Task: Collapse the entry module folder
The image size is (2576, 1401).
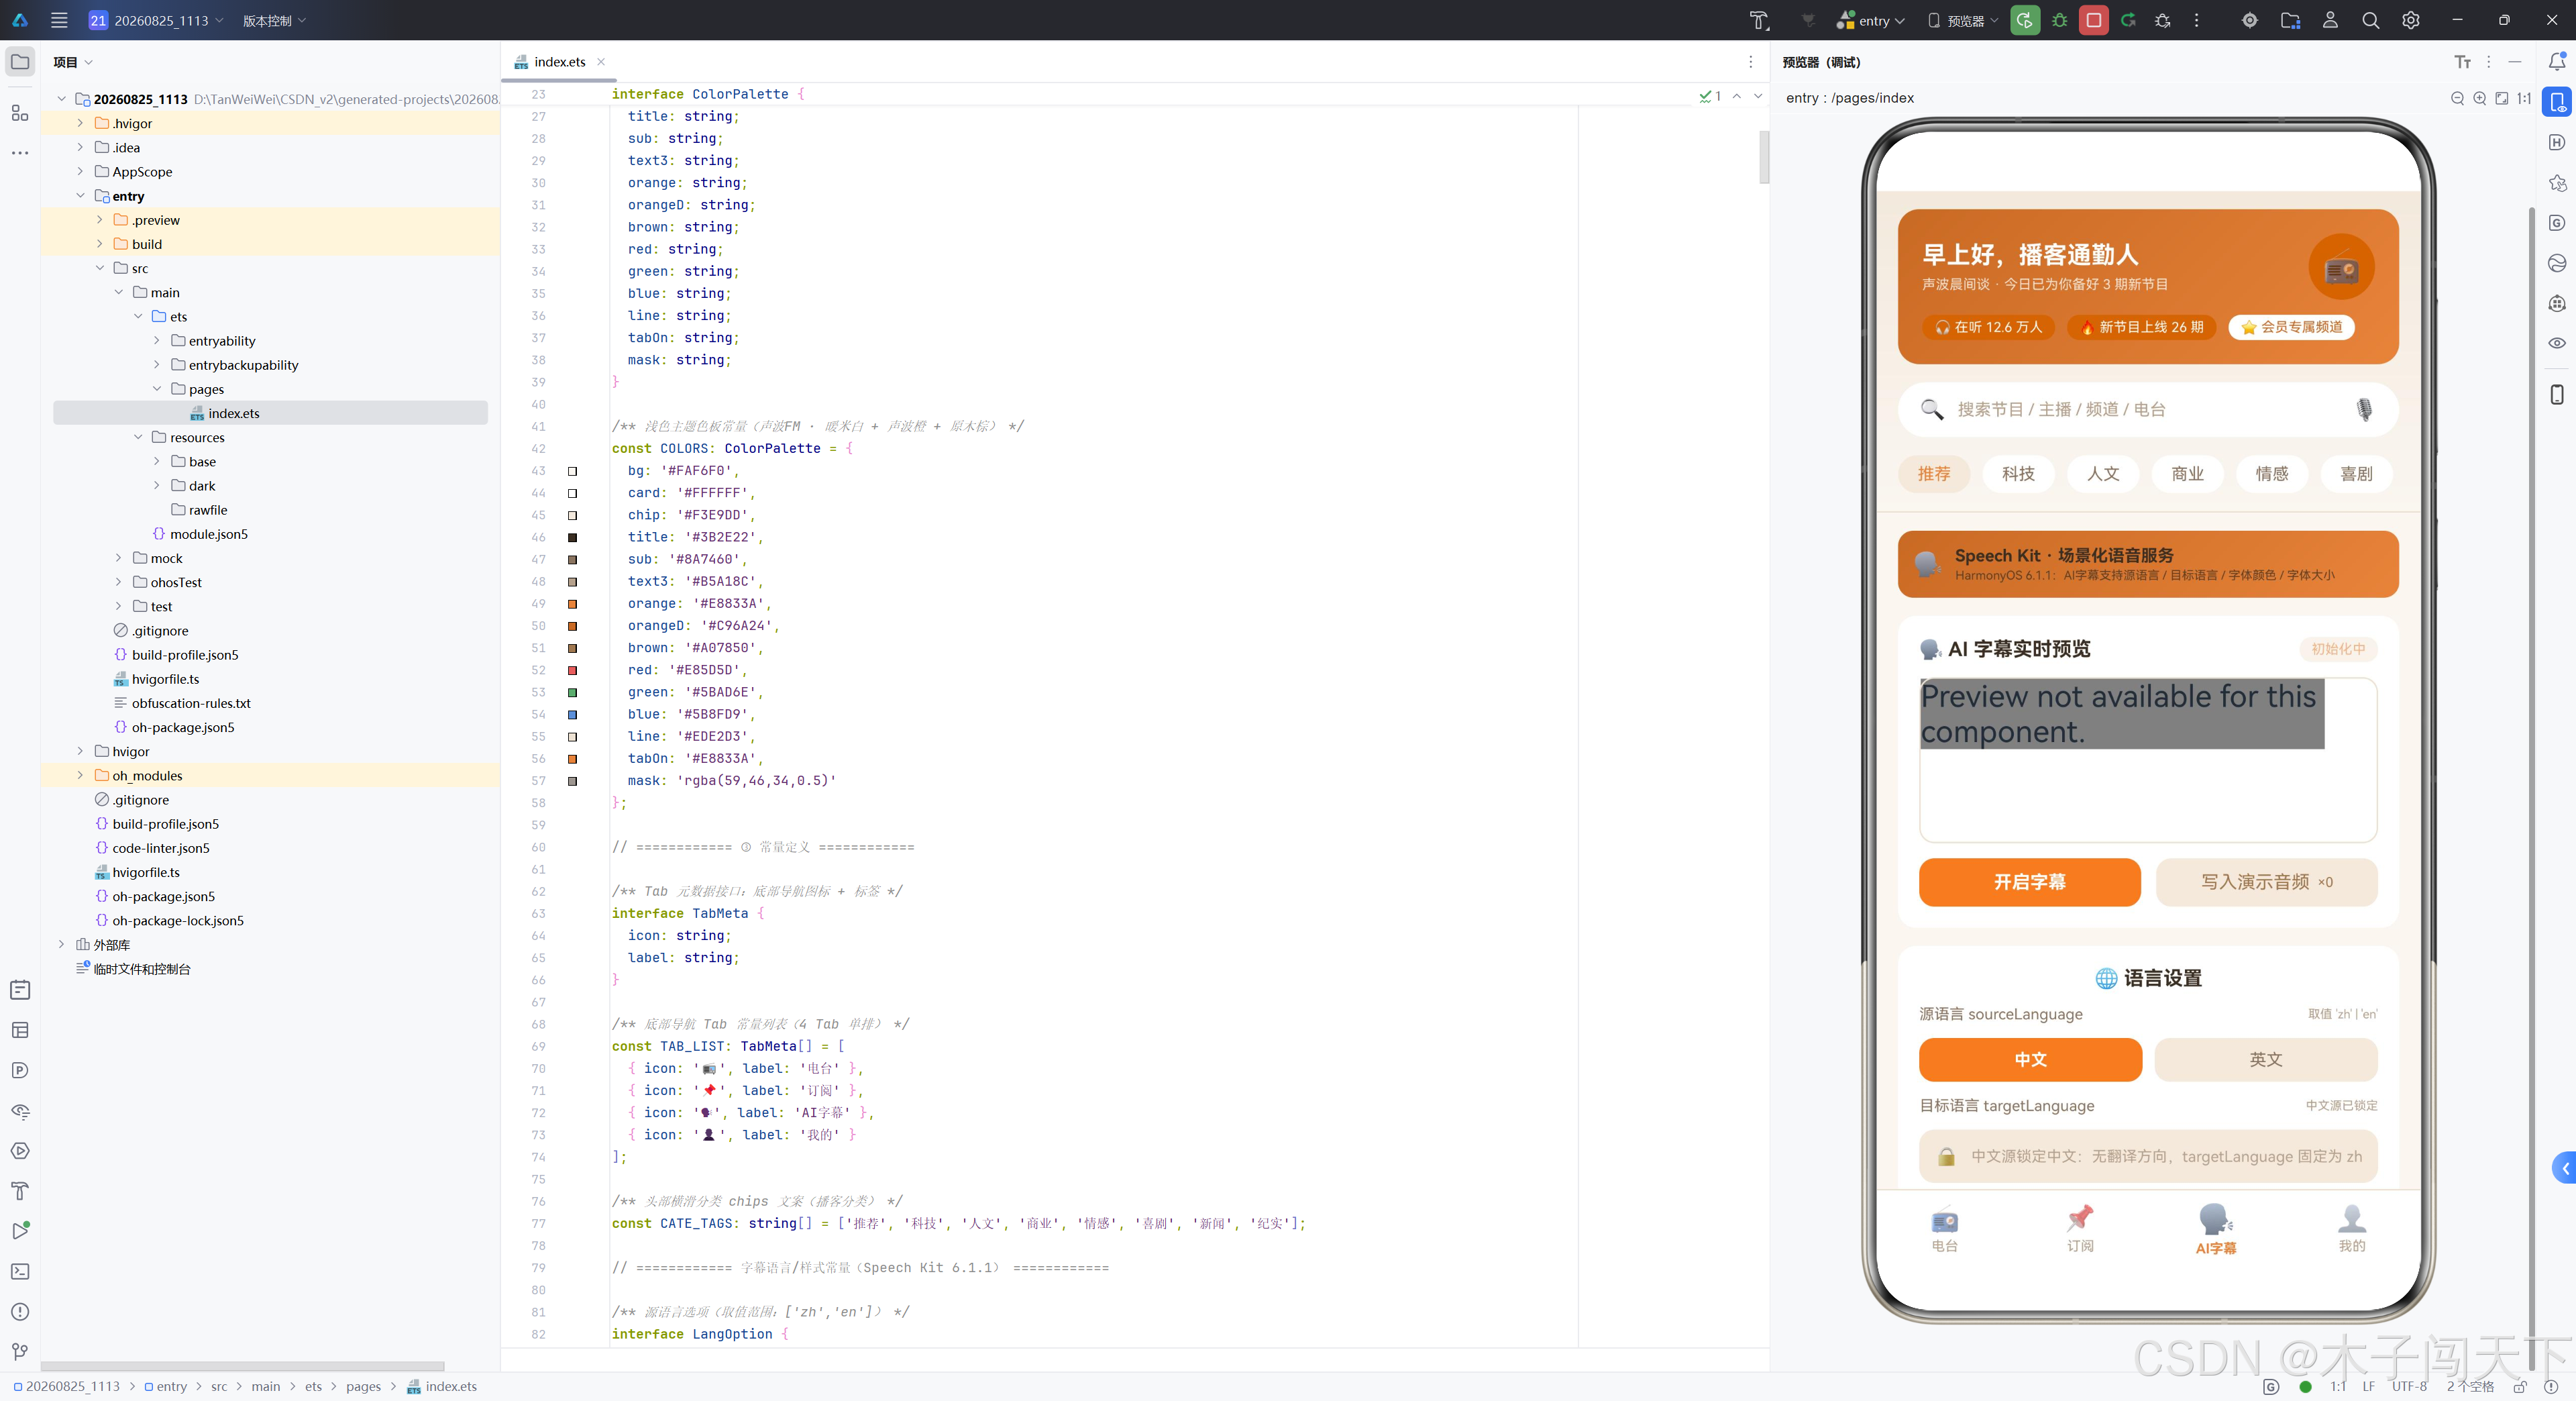Action: pyautogui.click(x=81, y=196)
